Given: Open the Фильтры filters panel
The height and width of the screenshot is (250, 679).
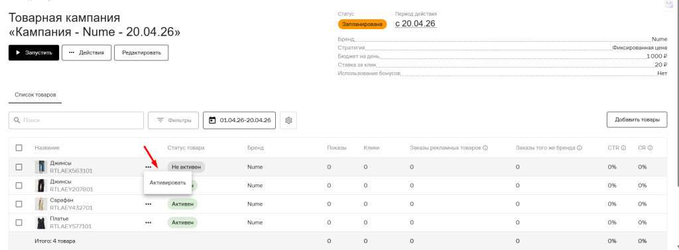Looking at the screenshot, I should tap(174, 121).
